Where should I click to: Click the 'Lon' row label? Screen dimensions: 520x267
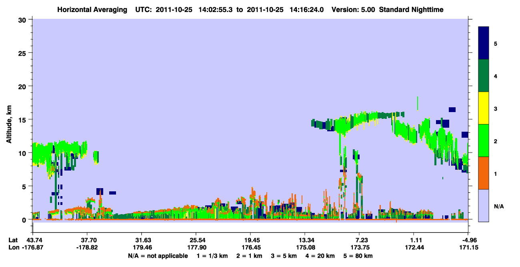click(13, 247)
